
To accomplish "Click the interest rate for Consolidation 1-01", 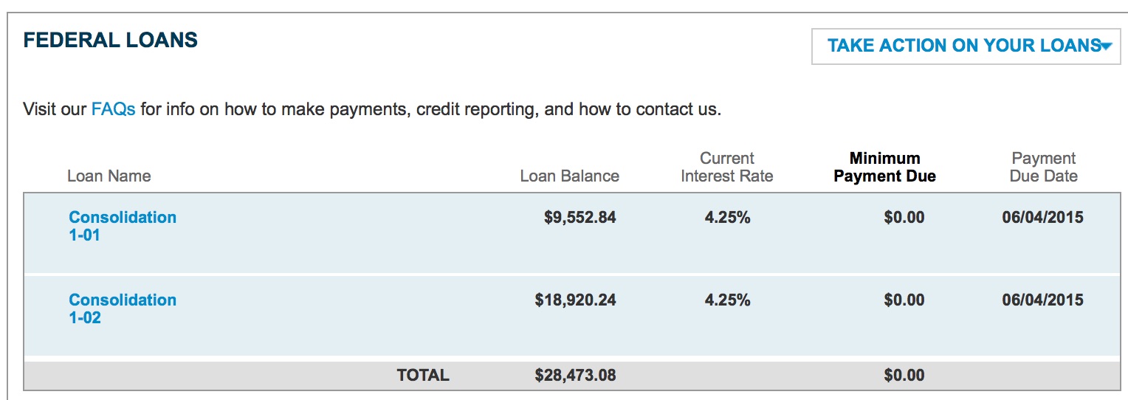I will tap(727, 217).
